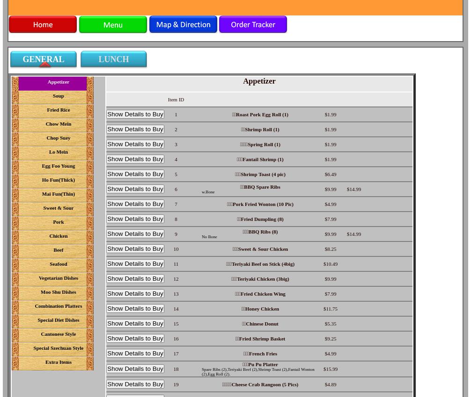Open Extra Items category

[x=59, y=362]
